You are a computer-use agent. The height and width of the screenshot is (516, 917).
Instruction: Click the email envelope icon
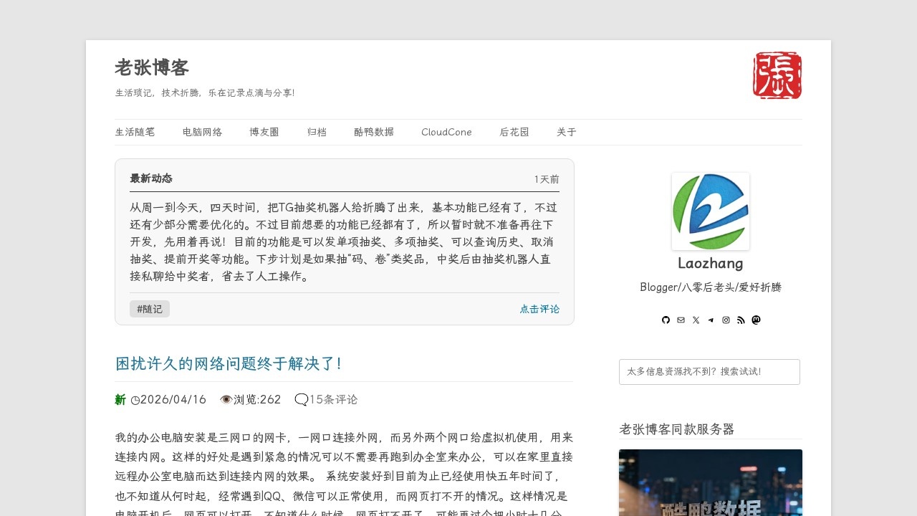point(681,320)
